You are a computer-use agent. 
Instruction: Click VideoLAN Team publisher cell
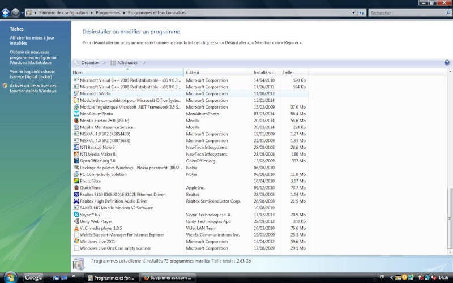tap(201, 228)
